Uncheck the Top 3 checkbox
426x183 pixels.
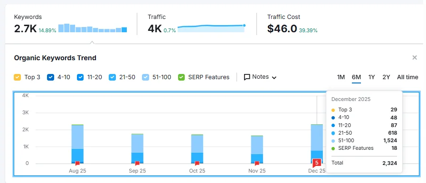17,77
